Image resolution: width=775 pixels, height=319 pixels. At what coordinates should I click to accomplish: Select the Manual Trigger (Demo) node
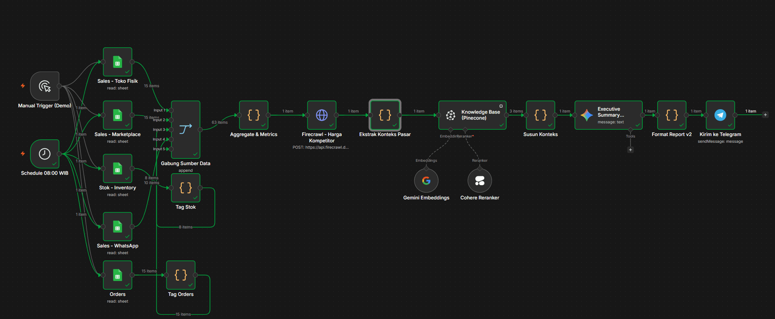click(x=45, y=86)
